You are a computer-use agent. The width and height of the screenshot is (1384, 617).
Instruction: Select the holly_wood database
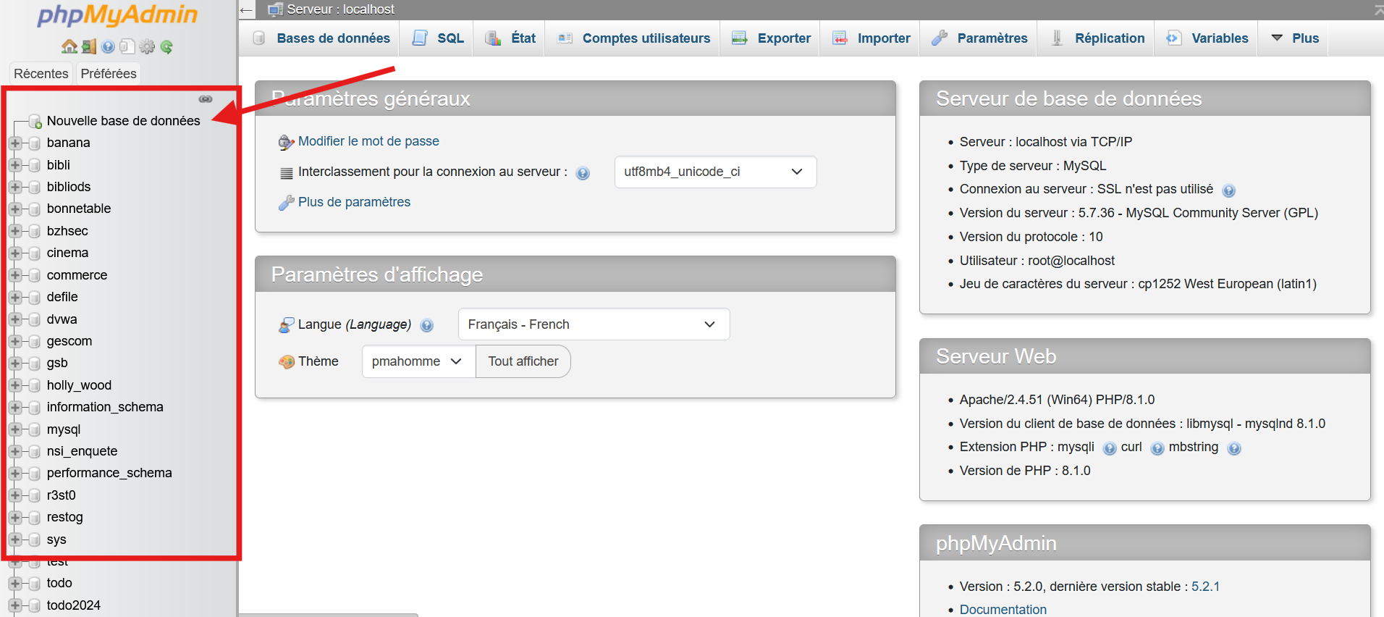pyautogui.click(x=79, y=385)
